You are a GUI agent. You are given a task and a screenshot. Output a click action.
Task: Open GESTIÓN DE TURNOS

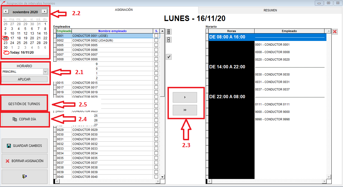(24, 104)
